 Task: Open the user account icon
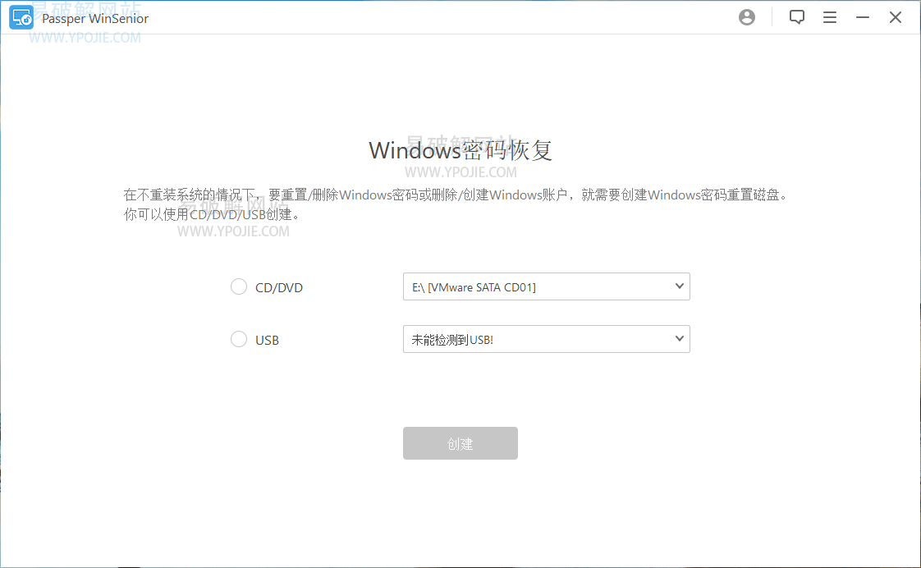746,17
